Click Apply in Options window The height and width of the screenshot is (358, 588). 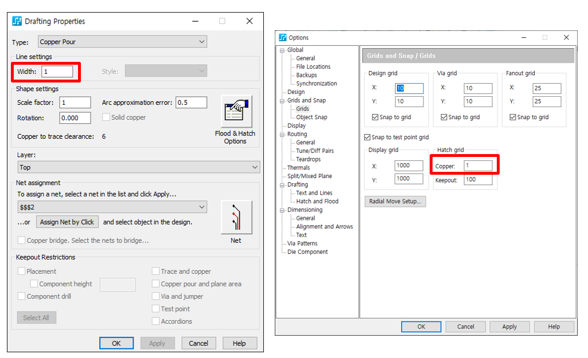[509, 326]
